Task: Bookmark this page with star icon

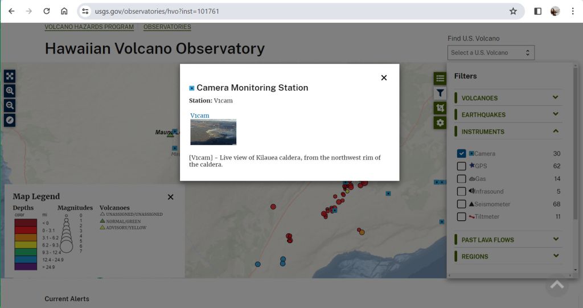Action: 513,11
